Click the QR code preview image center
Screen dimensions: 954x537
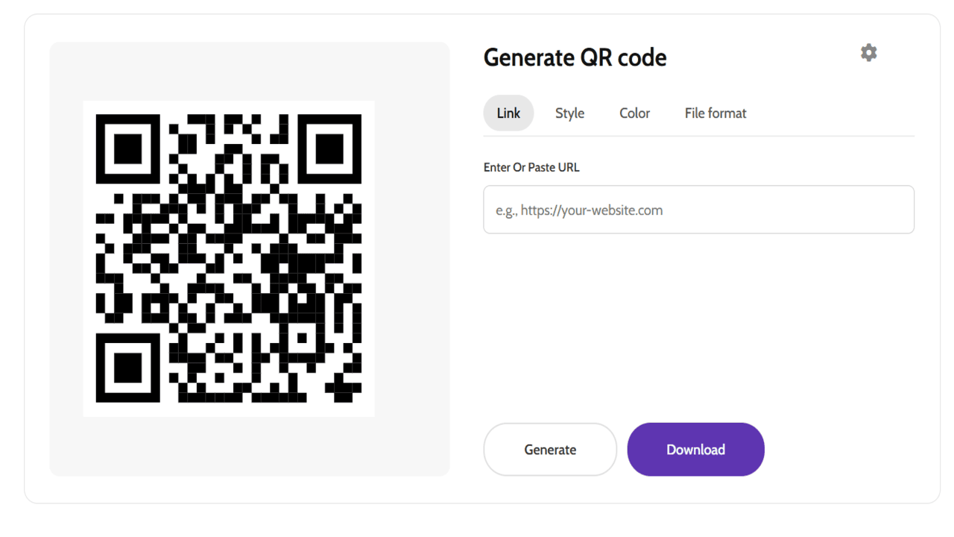coord(229,259)
